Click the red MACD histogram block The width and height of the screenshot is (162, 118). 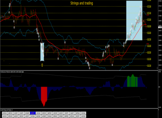pos(44,96)
